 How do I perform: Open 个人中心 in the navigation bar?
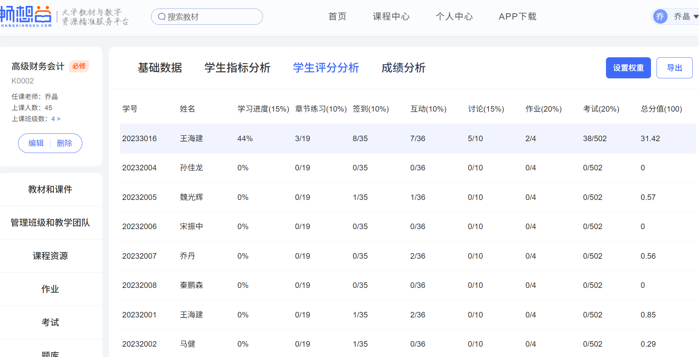click(454, 17)
